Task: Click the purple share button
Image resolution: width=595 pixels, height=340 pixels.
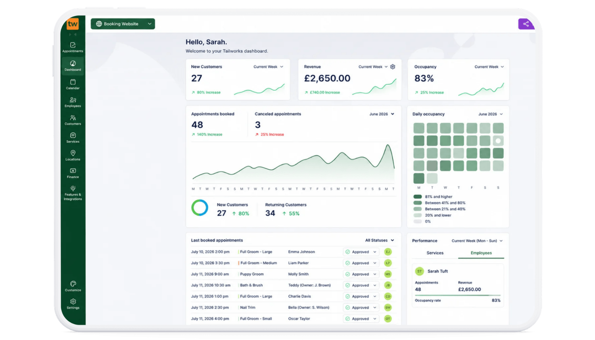Action: coord(526,24)
